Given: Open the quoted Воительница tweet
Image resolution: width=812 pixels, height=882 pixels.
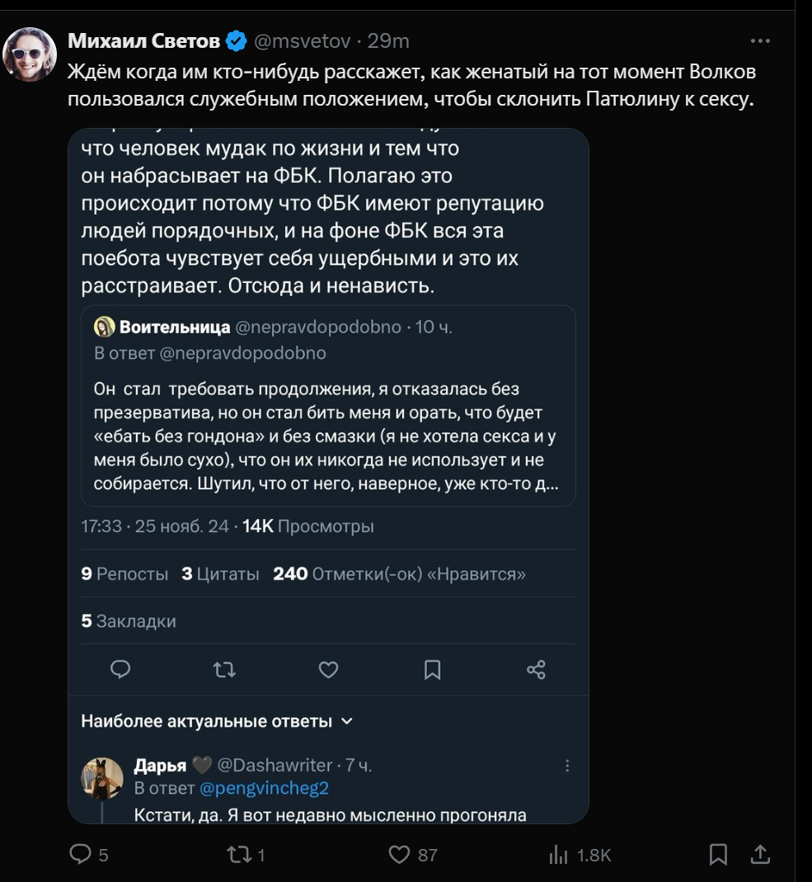Looking at the screenshot, I should click(x=327, y=404).
